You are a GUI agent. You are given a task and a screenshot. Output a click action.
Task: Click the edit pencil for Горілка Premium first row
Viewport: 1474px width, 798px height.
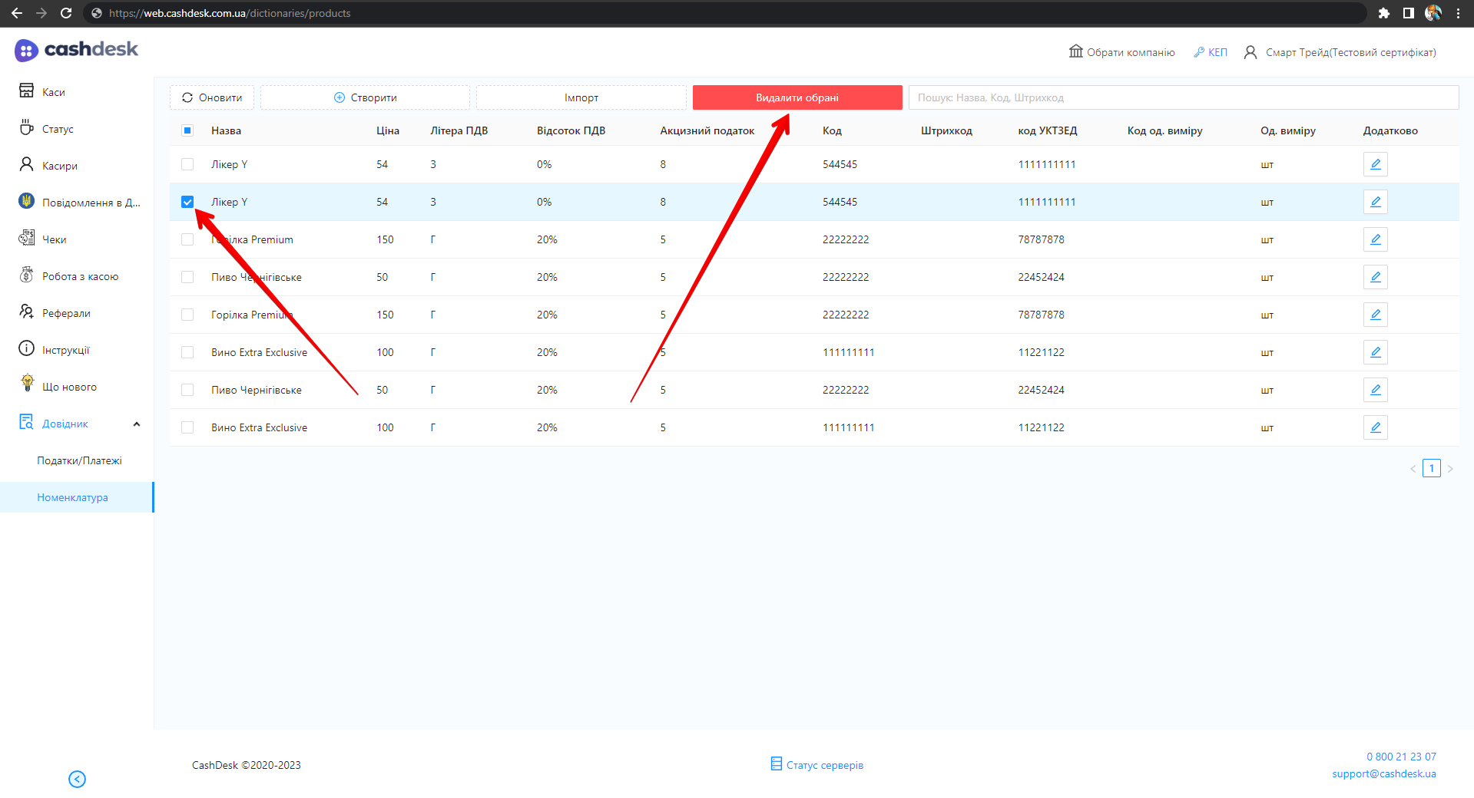[x=1375, y=239]
